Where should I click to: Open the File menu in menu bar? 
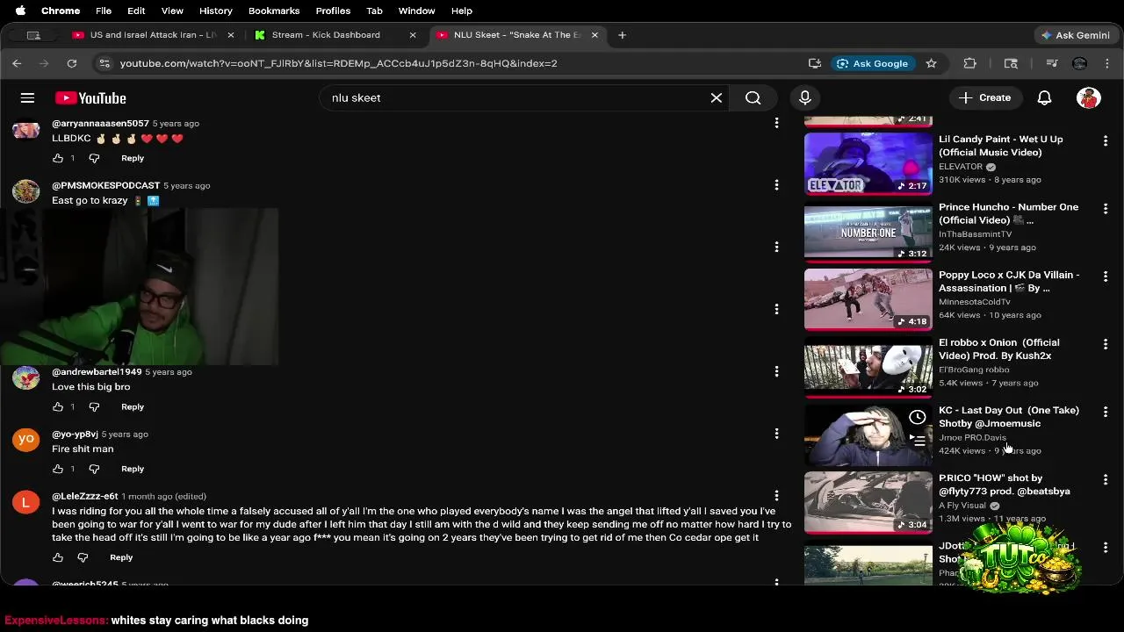coord(104,11)
